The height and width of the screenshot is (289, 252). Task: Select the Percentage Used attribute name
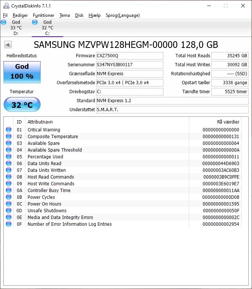45,156
